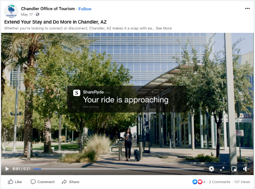Screen dimensions: 255x189
Task: Open the 2 Comments link
Action: [220, 182]
